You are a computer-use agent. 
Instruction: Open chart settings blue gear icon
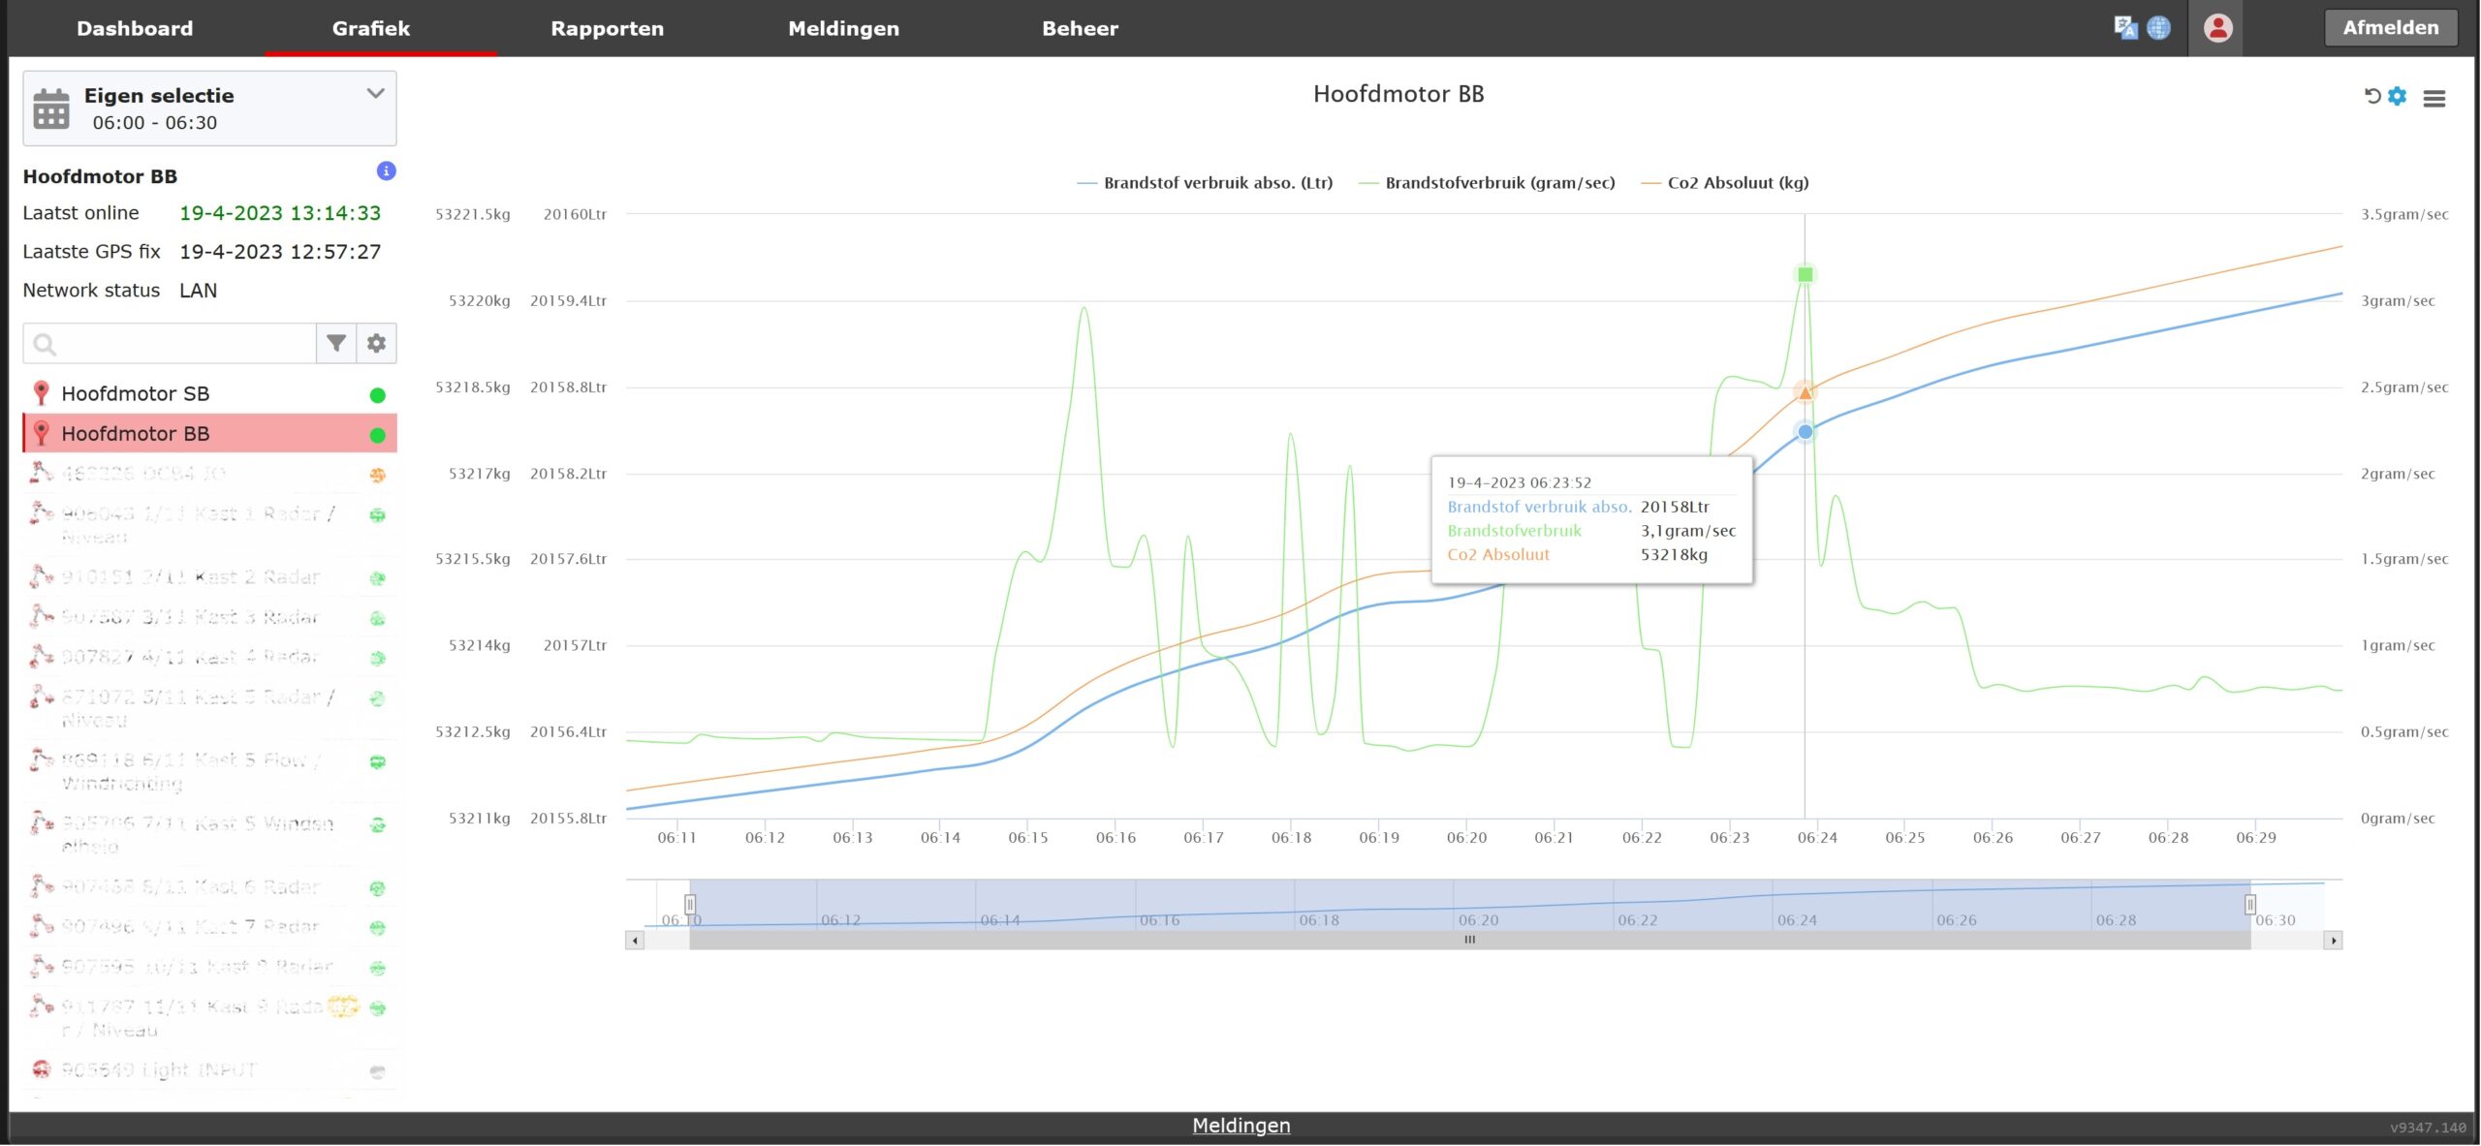(x=2398, y=96)
